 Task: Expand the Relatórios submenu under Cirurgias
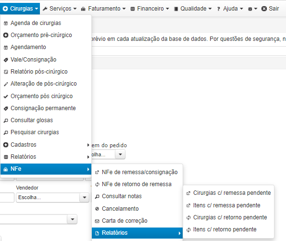pyautogui.click(x=46, y=157)
